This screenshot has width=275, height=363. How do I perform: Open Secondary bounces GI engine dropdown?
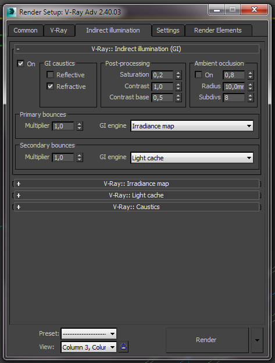[x=192, y=158]
